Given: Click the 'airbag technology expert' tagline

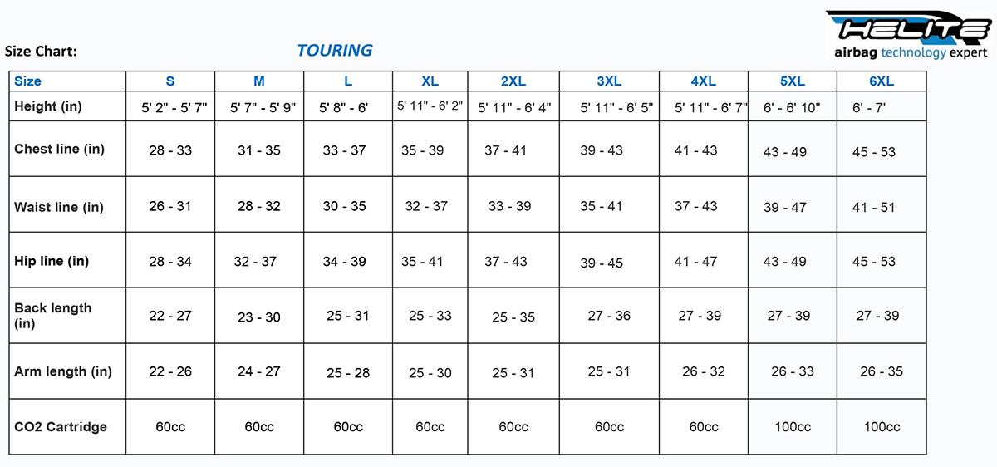Looking at the screenshot, I should click(x=911, y=53).
